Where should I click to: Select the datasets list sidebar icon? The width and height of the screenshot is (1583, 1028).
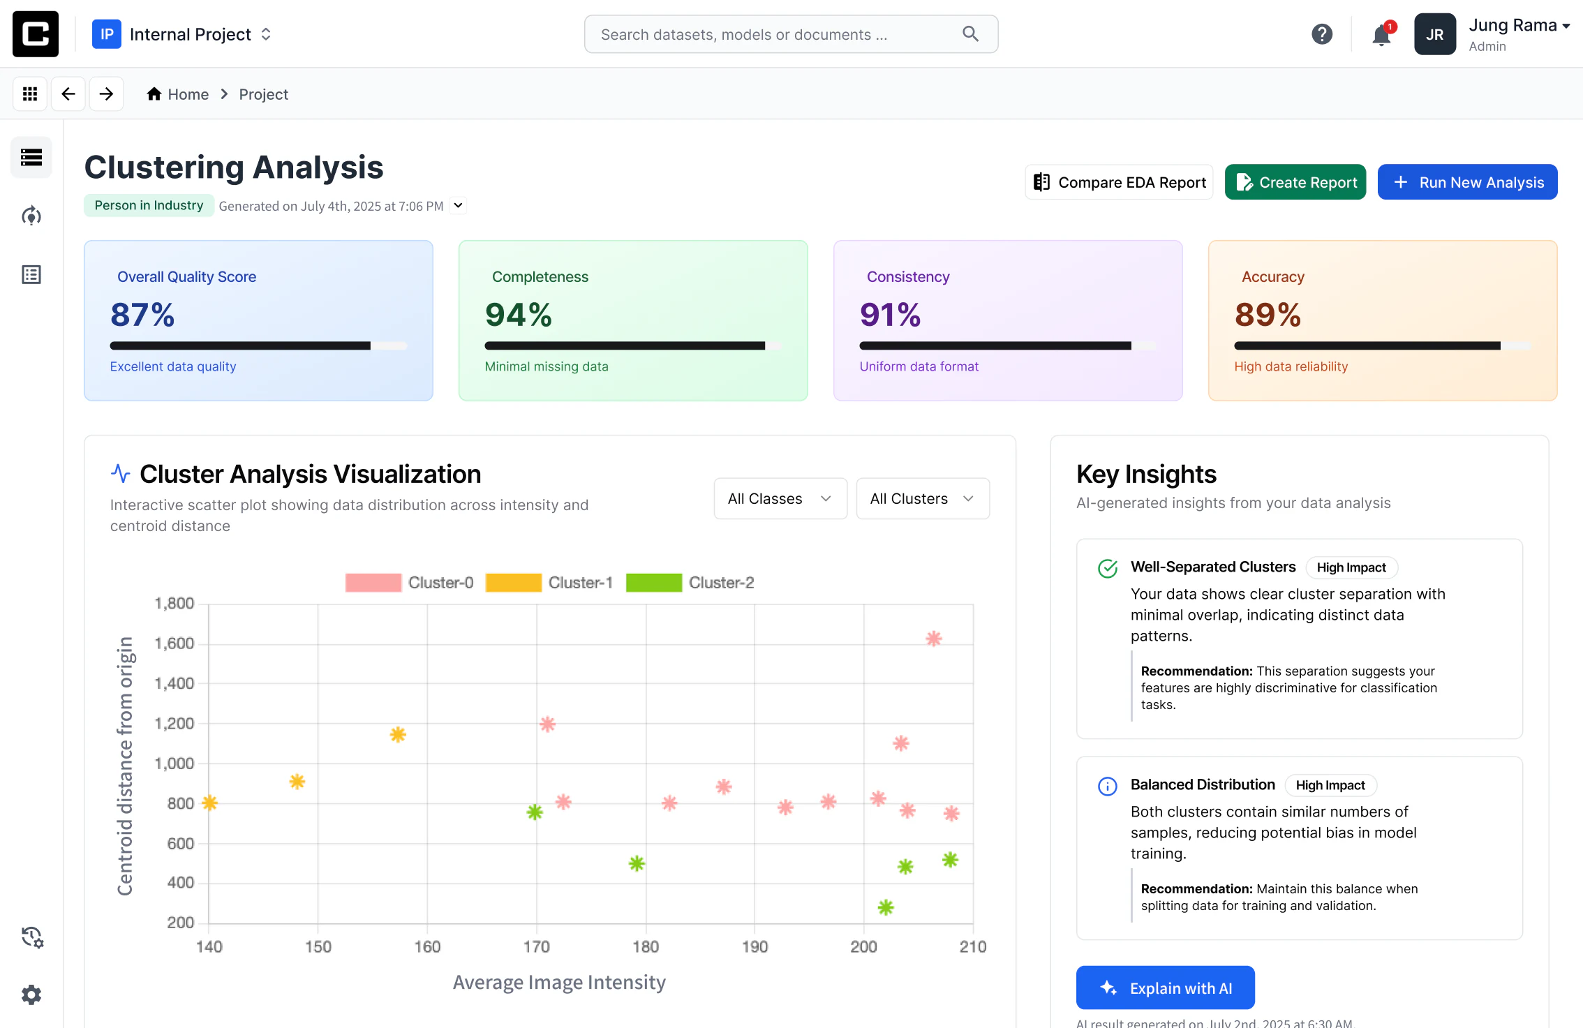[31, 157]
